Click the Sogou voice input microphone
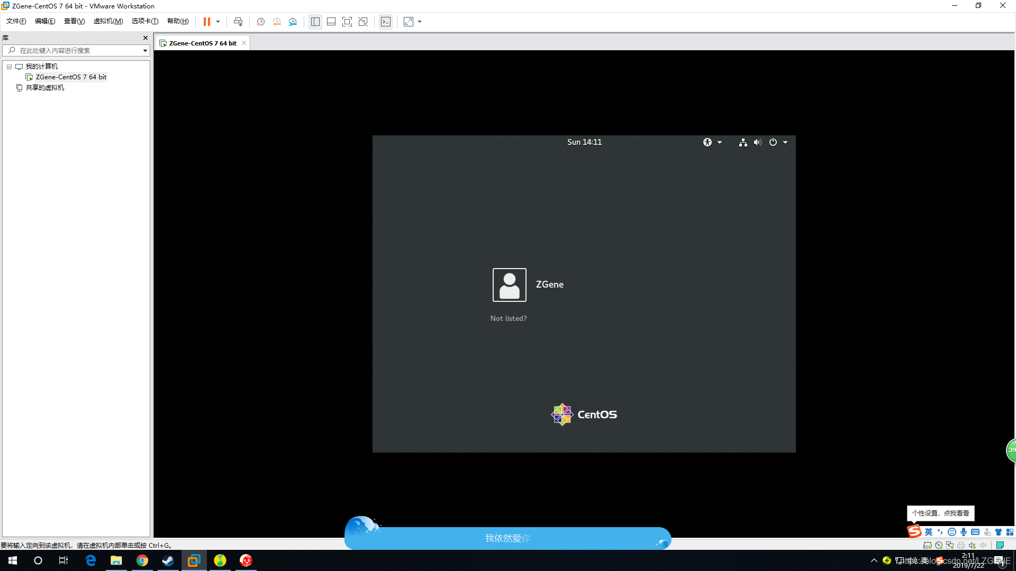 tap(964, 532)
